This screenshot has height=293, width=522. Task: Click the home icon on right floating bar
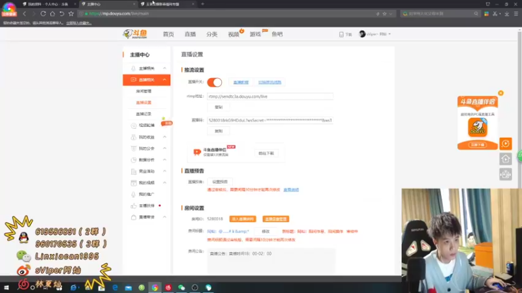coord(505,159)
